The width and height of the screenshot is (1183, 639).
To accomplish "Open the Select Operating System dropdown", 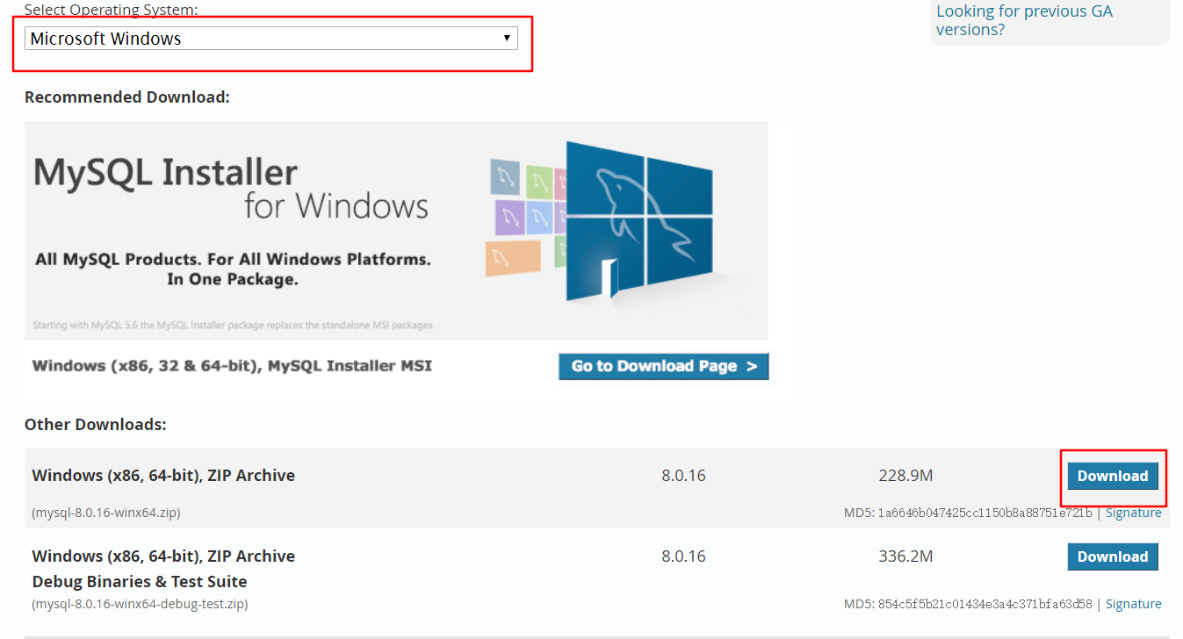I will point(271,39).
